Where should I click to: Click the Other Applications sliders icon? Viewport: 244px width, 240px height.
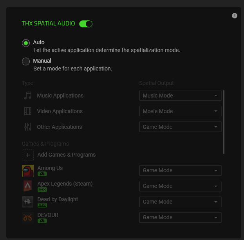(27, 127)
